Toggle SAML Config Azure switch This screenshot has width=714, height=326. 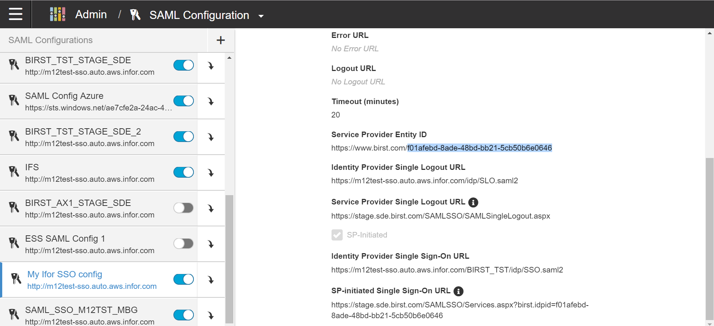click(183, 101)
